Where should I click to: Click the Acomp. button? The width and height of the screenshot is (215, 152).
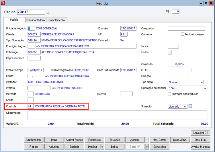(x=135, y=140)
